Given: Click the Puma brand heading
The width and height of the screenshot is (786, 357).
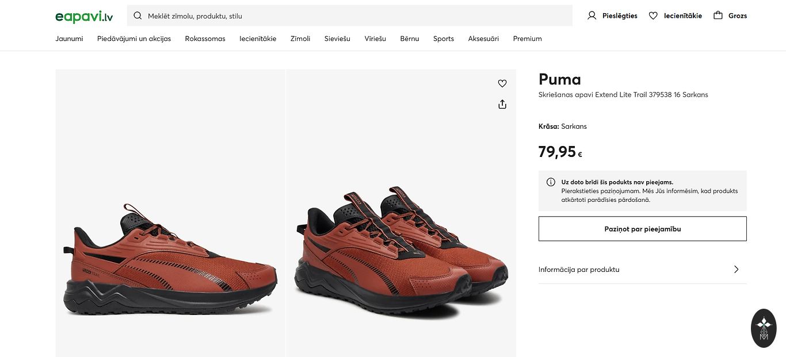Looking at the screenshot, I should pos(559,79).
